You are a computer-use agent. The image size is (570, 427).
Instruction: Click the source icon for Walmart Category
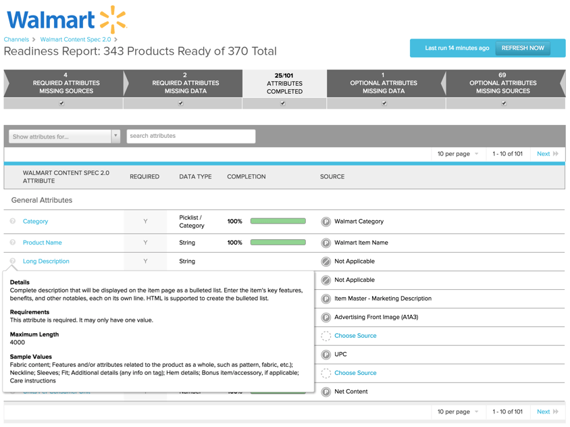click(326, 222)
